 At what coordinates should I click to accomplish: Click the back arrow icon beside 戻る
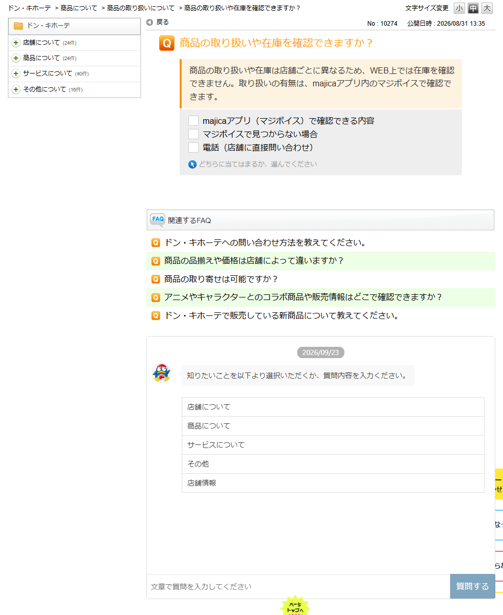tap(149, 23)
